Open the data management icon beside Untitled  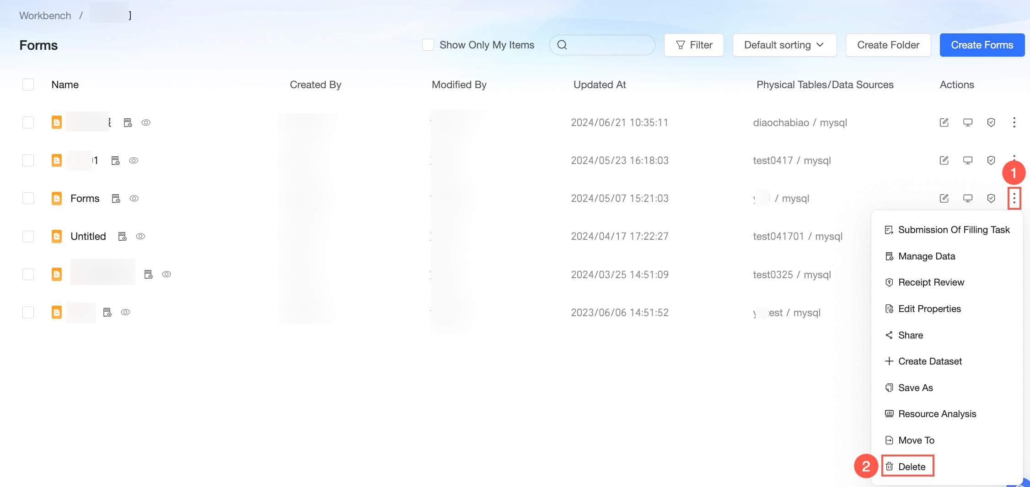[x=123, y=236]
